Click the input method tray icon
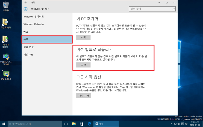This screenshot has width=203, height=127. tap(186, 124)
